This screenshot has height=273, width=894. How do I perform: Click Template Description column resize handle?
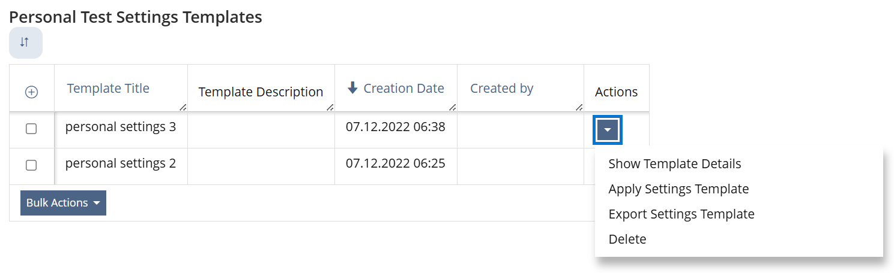tap(330, 108)
